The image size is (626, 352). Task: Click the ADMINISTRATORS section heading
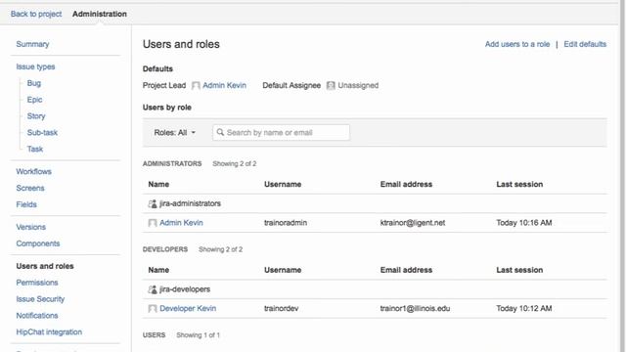[x=172, y=163]
